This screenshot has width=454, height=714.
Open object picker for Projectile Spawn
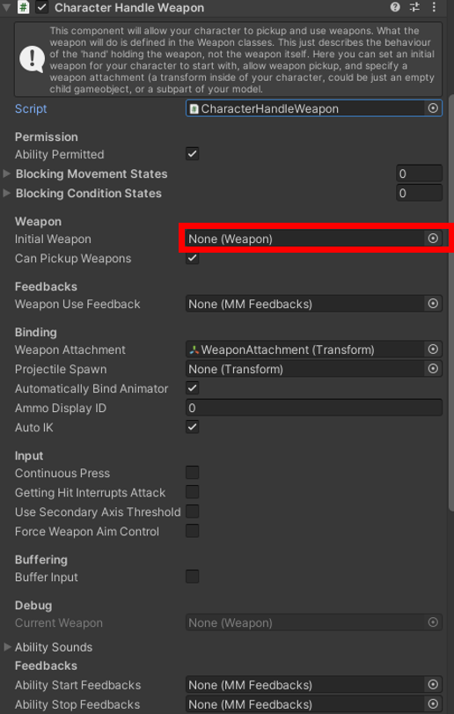point(433,368)
